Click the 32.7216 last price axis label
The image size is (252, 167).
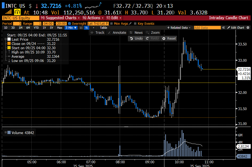point(244,69)
